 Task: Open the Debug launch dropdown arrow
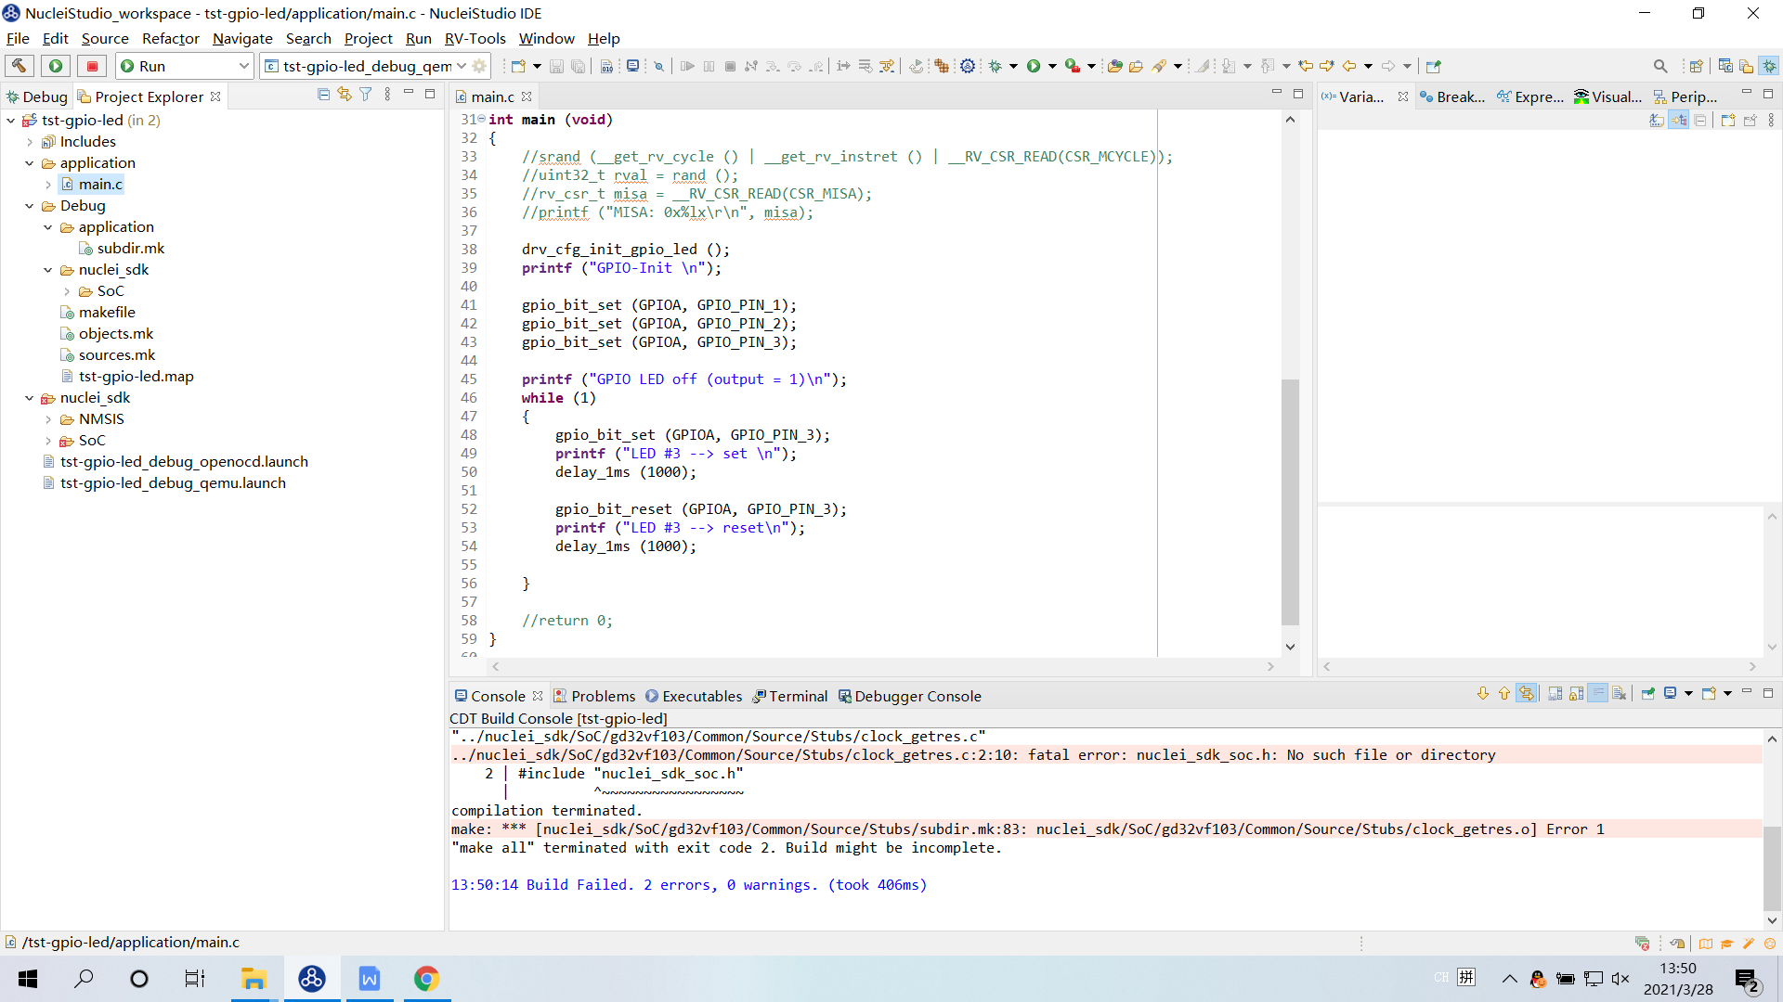[1013, 66]
